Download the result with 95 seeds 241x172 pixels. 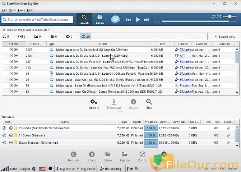pos(11,79)
